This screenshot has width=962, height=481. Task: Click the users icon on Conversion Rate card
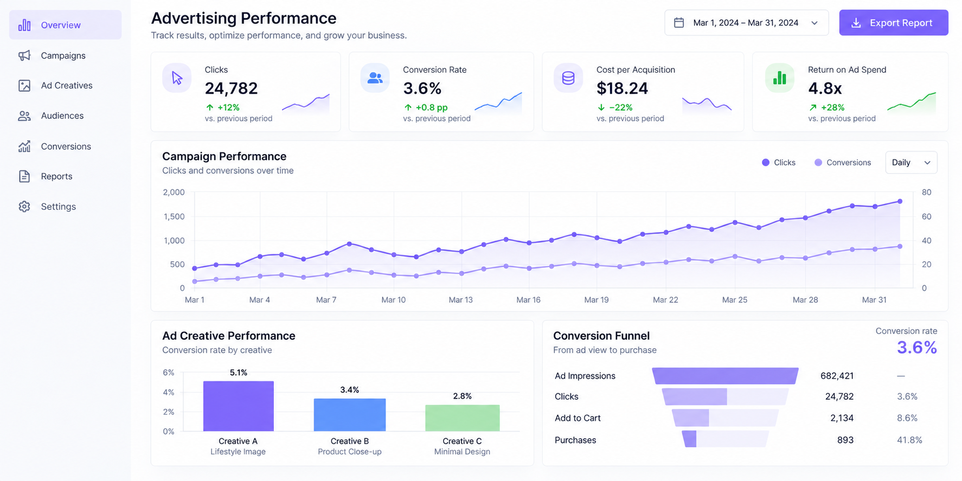click(375, 78)
